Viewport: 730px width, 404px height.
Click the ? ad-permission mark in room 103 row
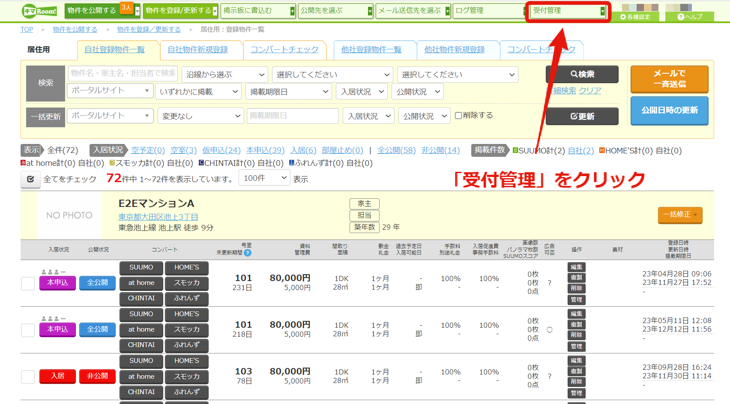pyautogui.click(x=550, y=376)
